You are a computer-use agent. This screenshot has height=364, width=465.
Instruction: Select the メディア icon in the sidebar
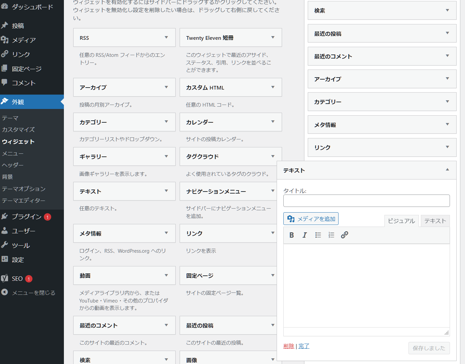pyautogui.click(x=5, y=40)
